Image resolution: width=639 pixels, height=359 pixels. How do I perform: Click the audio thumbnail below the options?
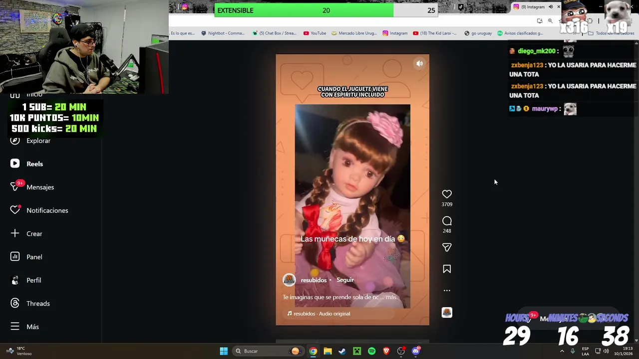447,313
